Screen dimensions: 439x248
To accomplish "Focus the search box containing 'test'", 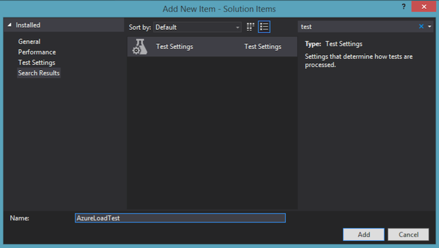I will click(x=356, y=27).
